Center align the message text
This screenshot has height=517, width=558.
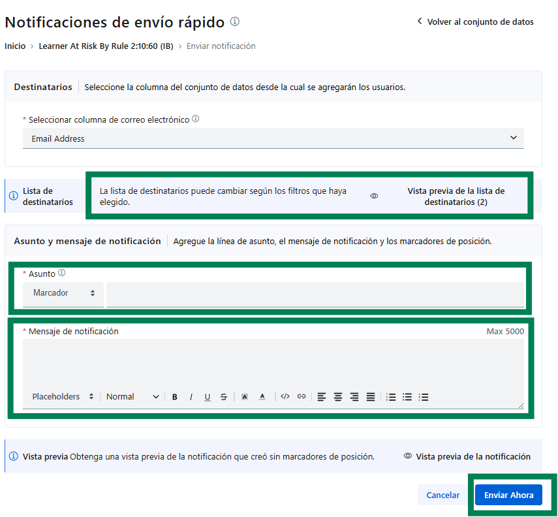tap(338, 397)
